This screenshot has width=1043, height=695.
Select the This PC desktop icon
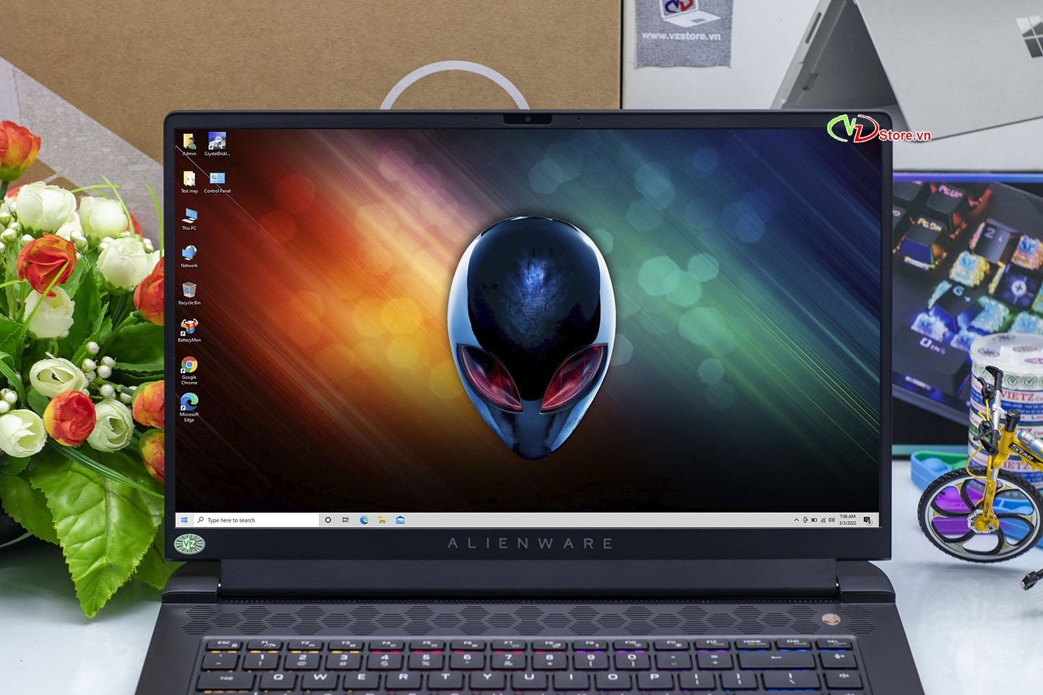(189, 219)
